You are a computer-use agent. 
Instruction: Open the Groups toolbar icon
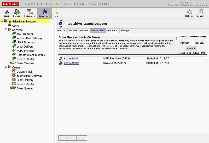[x=17, y=12]
